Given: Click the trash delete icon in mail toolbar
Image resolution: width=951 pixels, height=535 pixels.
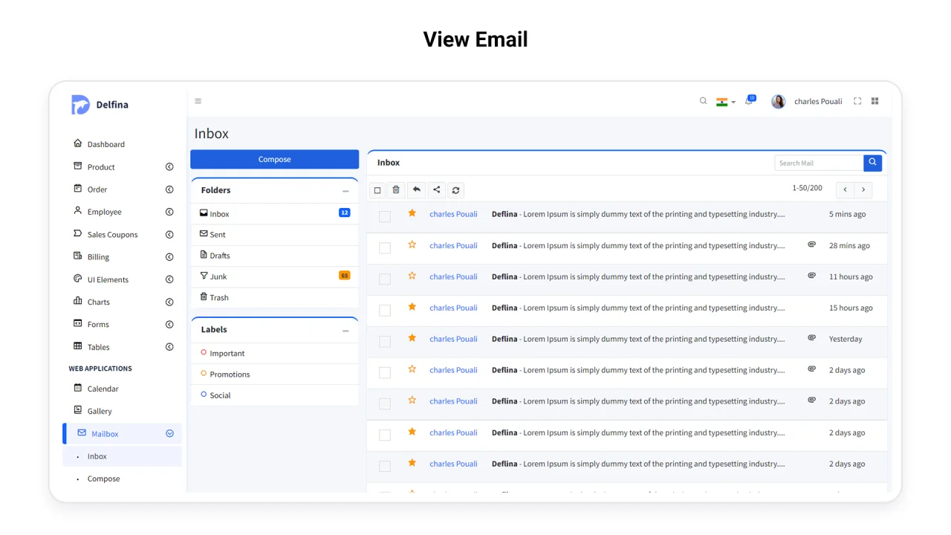Looking at the screenshot, I should tap(396, 190).
